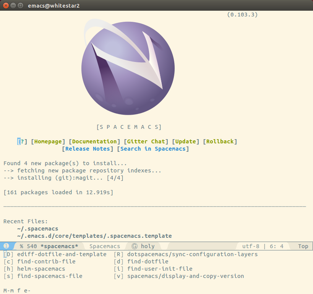
Task: Click the '161 packages loaded' message
Action: pyautogui.click(x=58, y=192)
